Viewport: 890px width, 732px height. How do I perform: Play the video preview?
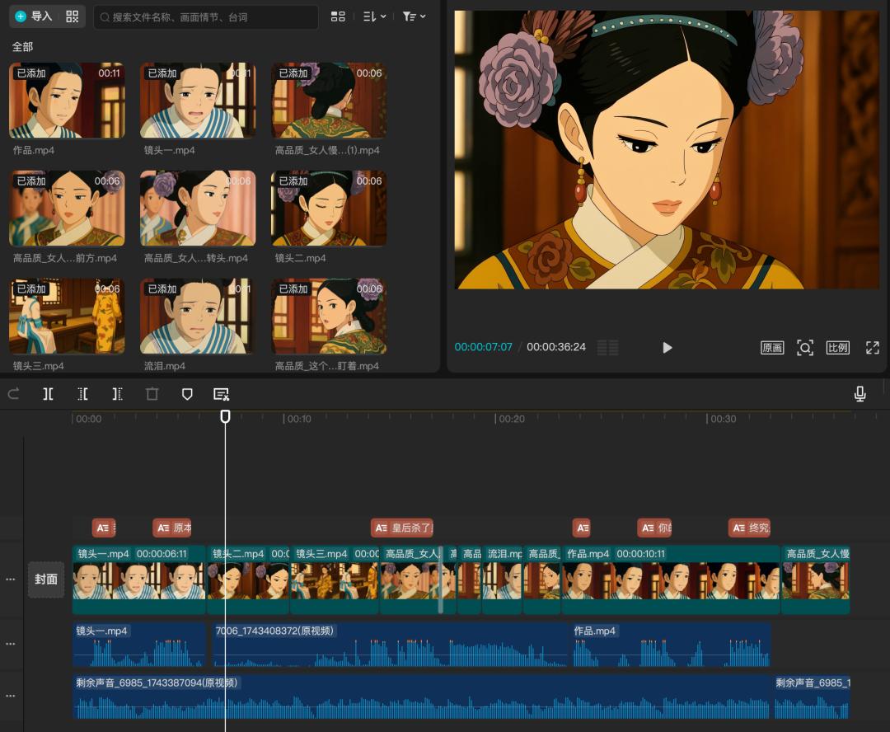667,348
